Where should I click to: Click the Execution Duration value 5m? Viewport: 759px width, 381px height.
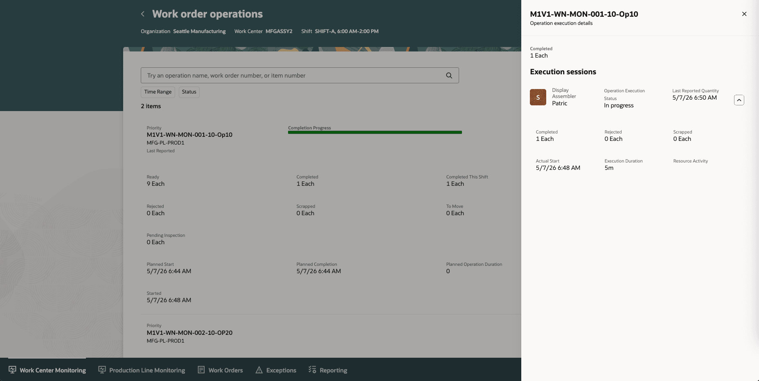(x=609, y=168)
